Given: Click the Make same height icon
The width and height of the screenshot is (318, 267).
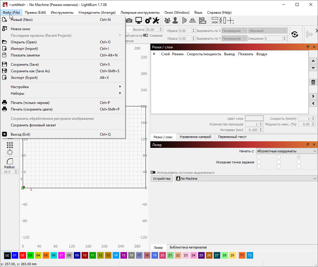Looking at the screenshot, I should pyautogui.click(x=223, y=21).
